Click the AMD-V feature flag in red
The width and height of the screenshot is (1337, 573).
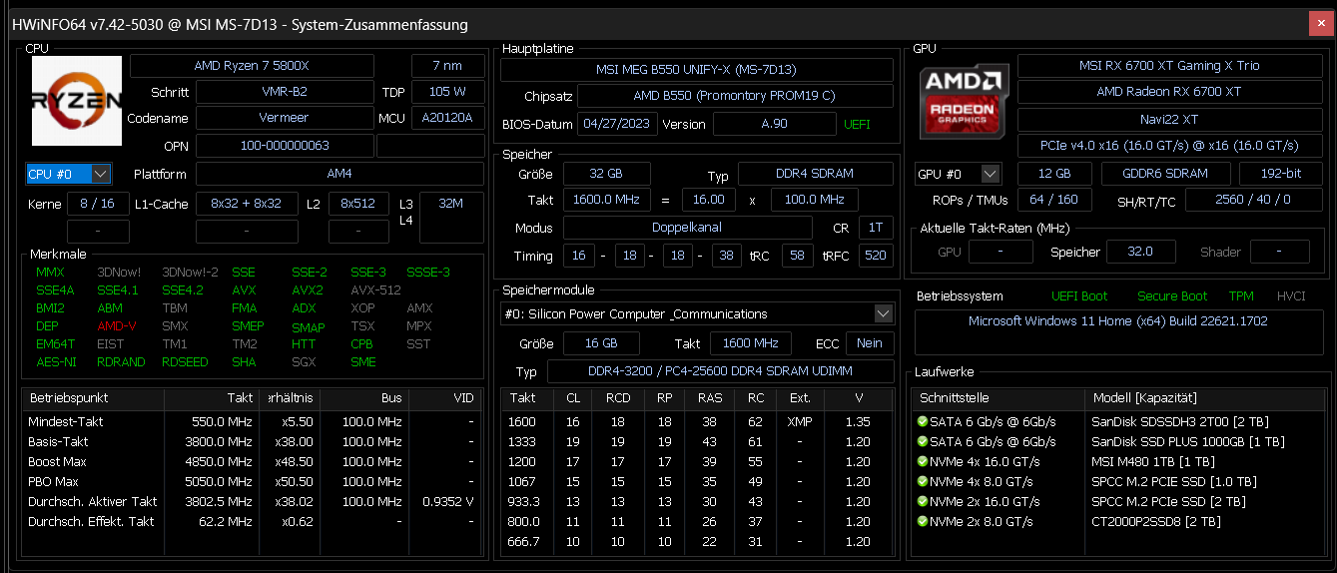pyautogui.click(x=117, y=326)
